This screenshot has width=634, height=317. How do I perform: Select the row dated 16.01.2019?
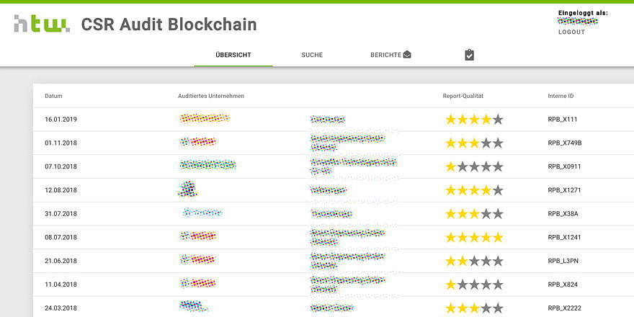[61, 120]
